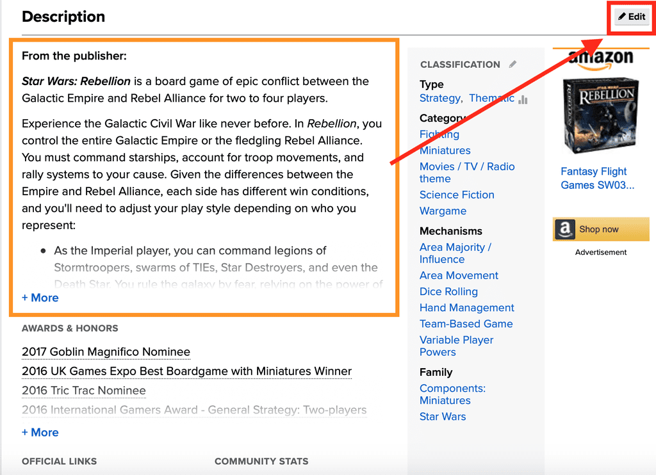Open the Fantasy Flight Games SW03... product link
656x475 pixels.
point(598,178)
